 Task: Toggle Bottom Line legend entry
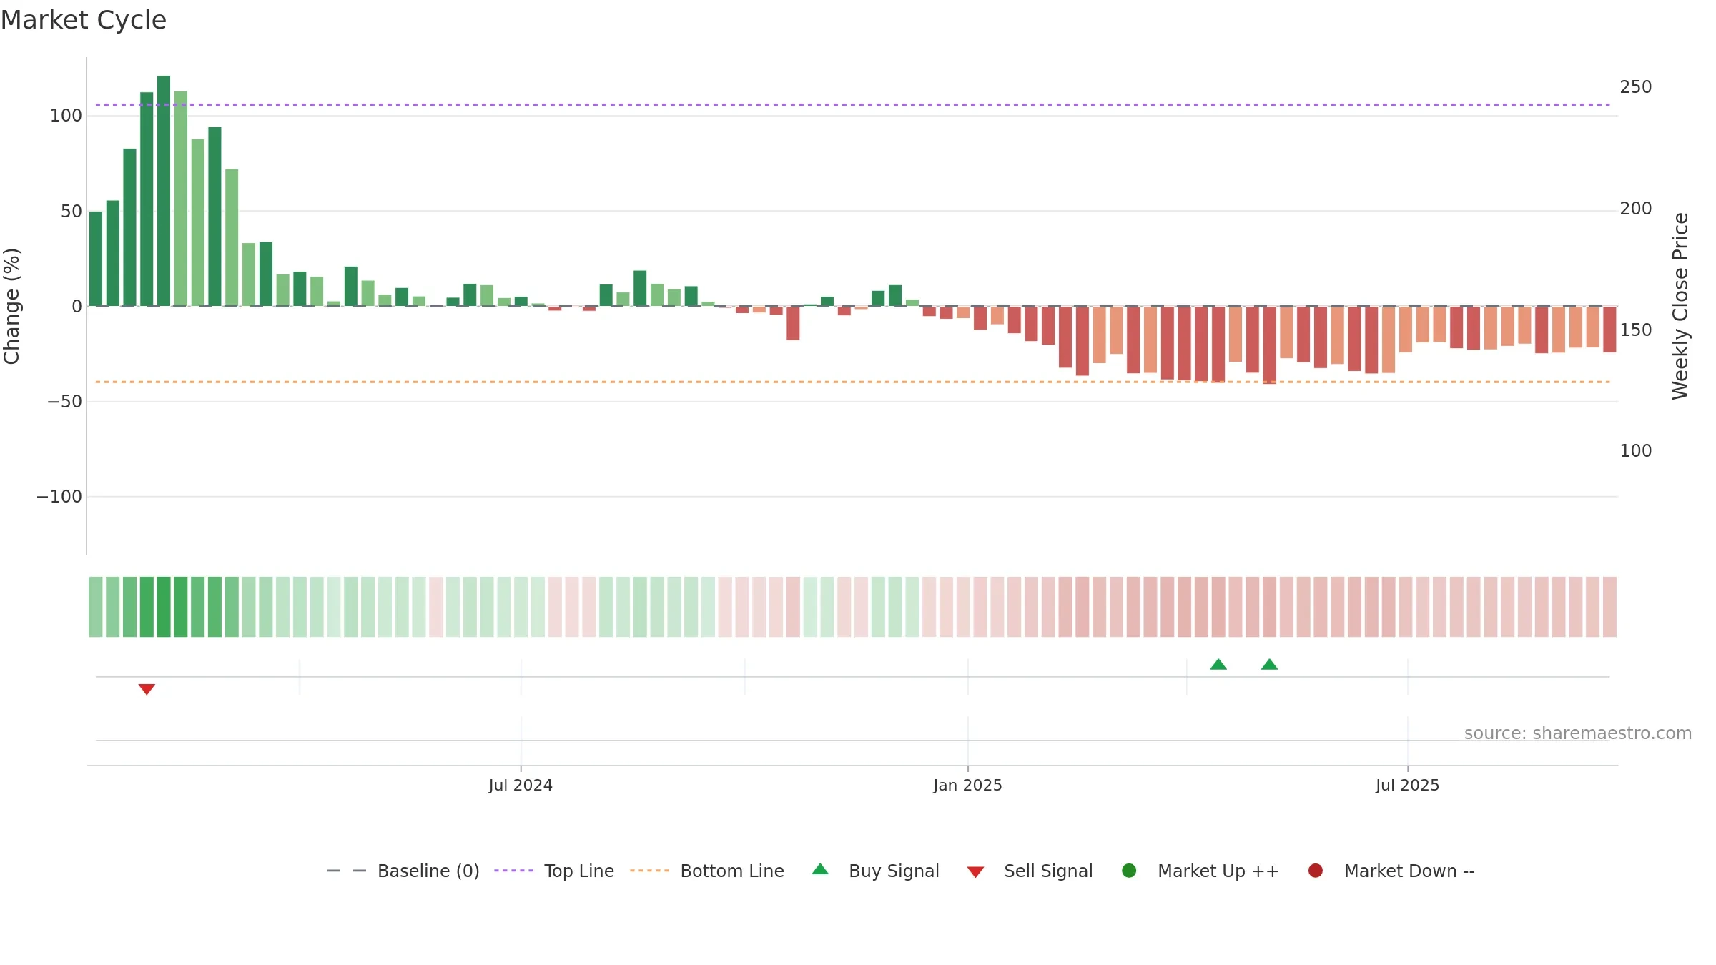(707, 871)
